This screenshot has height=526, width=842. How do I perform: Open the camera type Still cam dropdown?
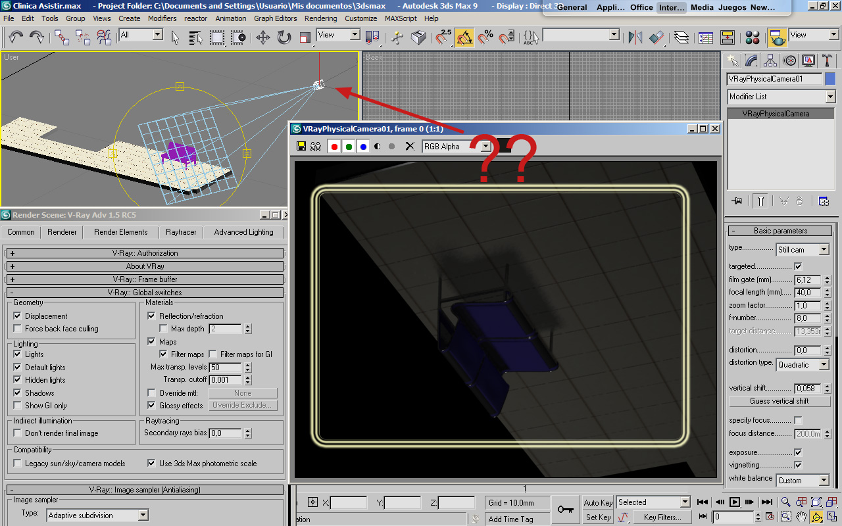pyautogui.click(x=803, y=250)
